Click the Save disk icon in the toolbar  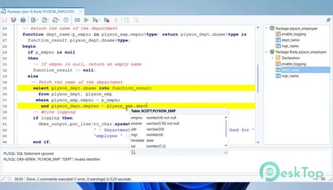[4, 20]
